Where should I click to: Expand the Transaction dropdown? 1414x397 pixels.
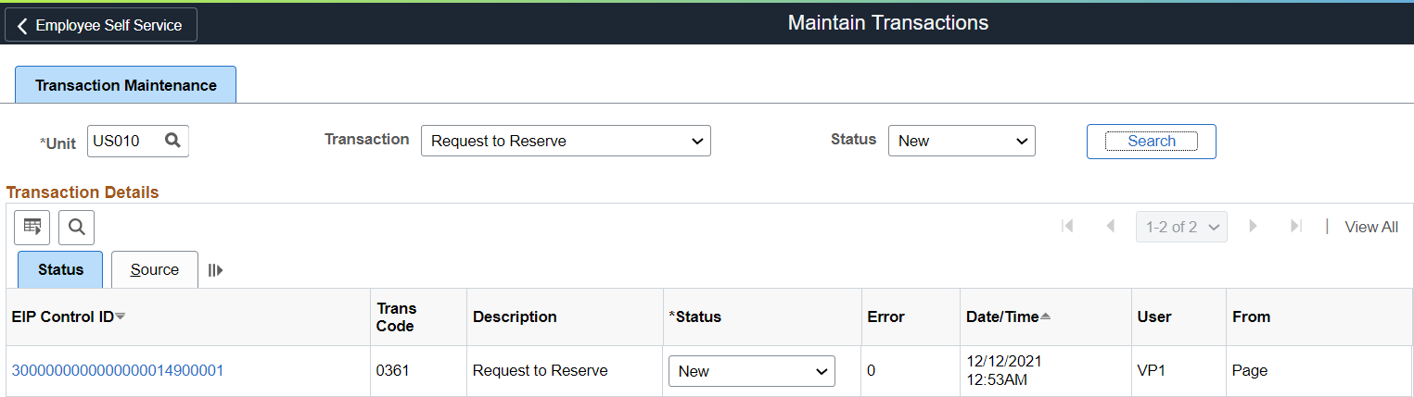coord(566,141)
